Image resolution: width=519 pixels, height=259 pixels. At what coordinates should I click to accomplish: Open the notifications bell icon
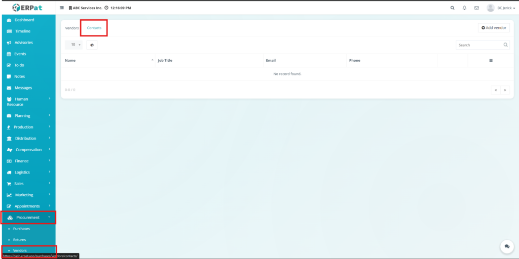click(x=464, y=8)
